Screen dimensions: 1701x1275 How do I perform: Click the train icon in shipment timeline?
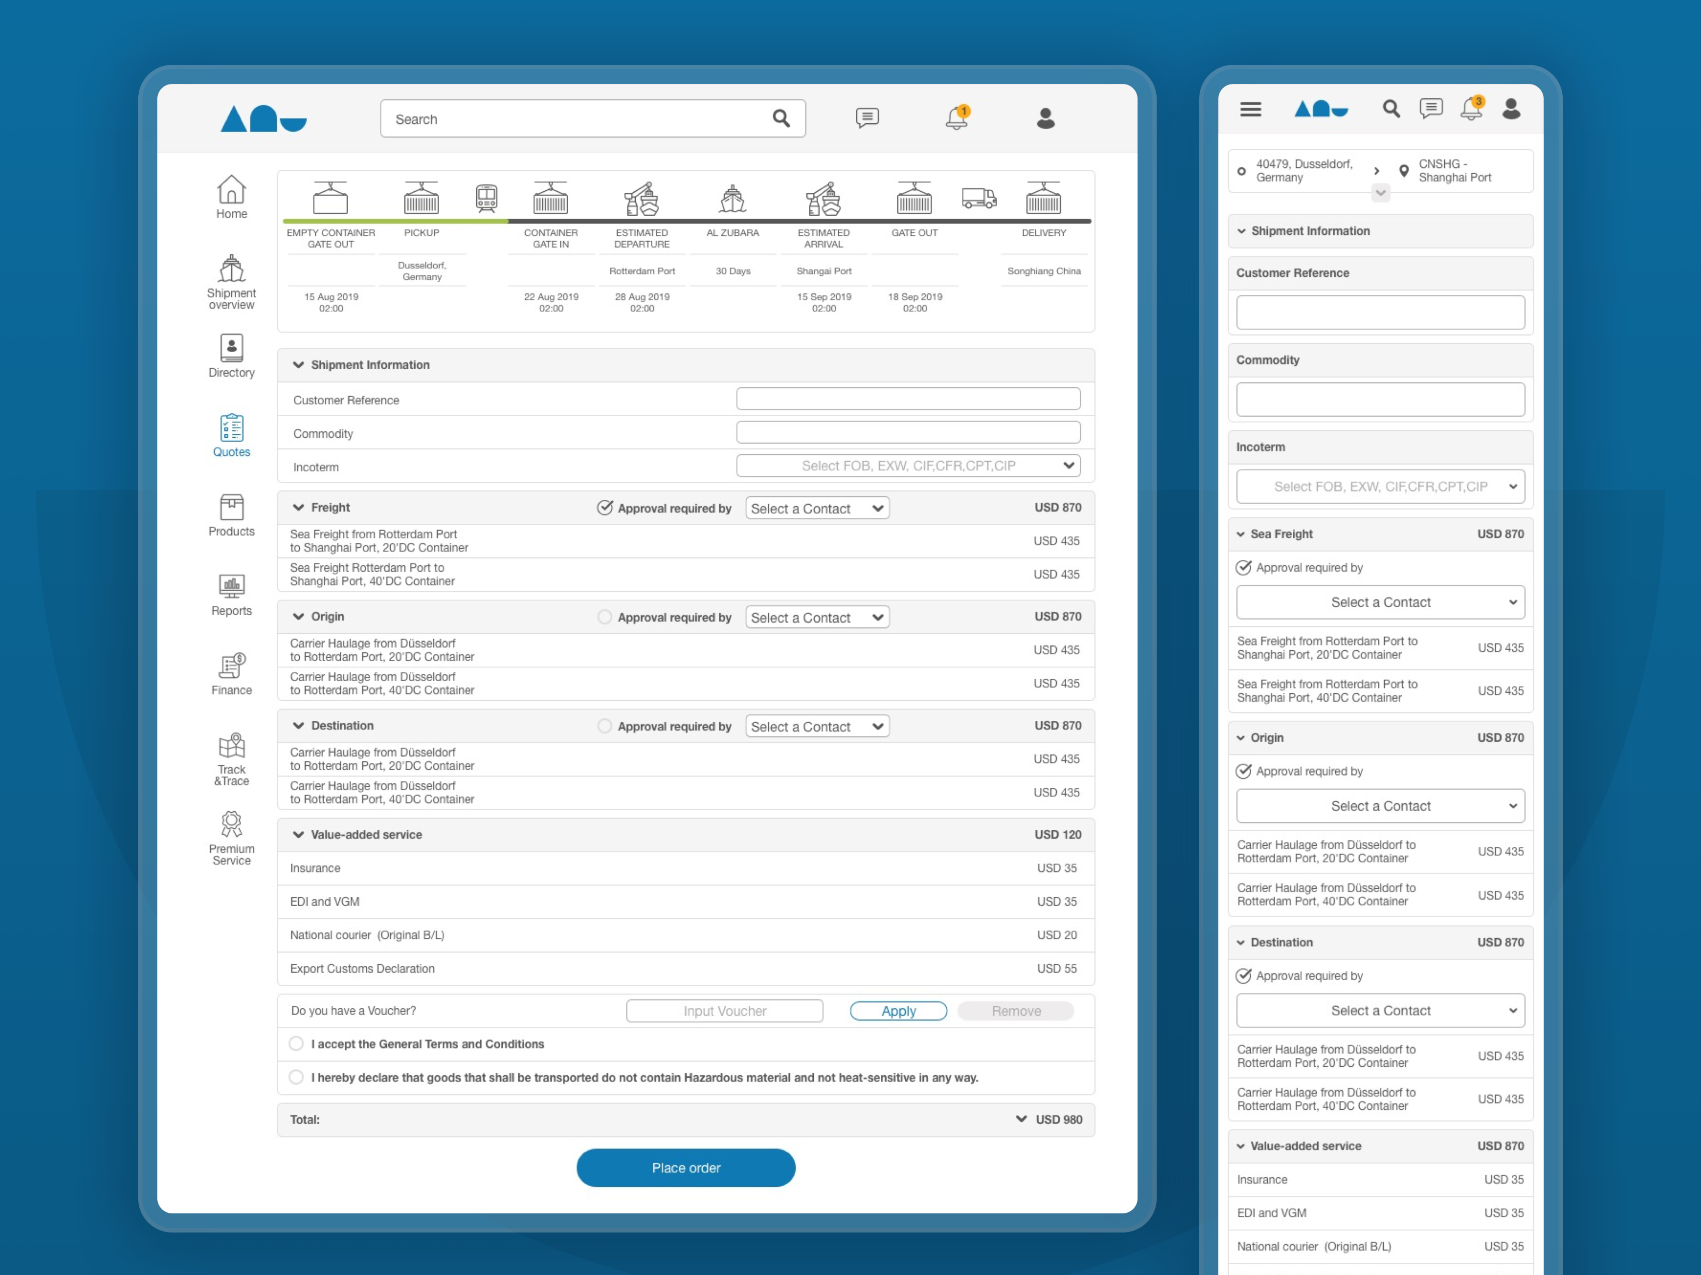point(486,198)
